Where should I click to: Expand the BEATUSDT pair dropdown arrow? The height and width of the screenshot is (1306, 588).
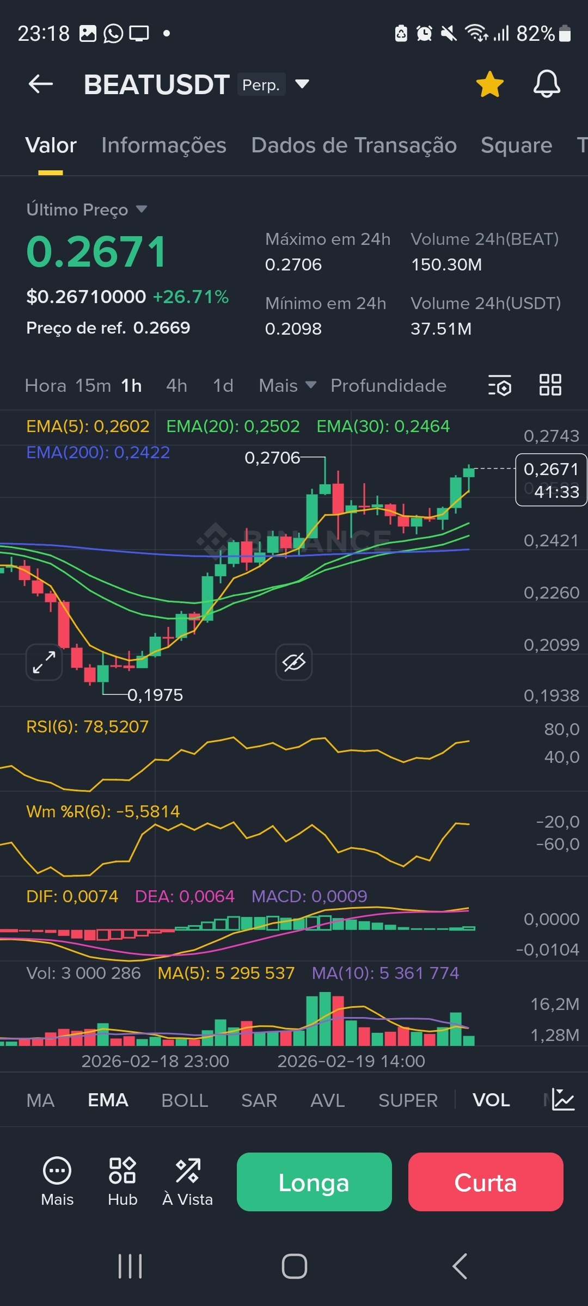tap(302, 84)
